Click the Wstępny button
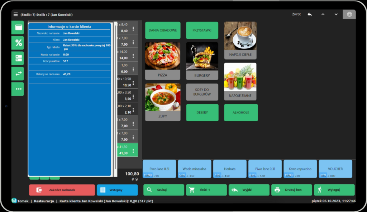Viewport: 367px width, 212px height. click(116, 190)
